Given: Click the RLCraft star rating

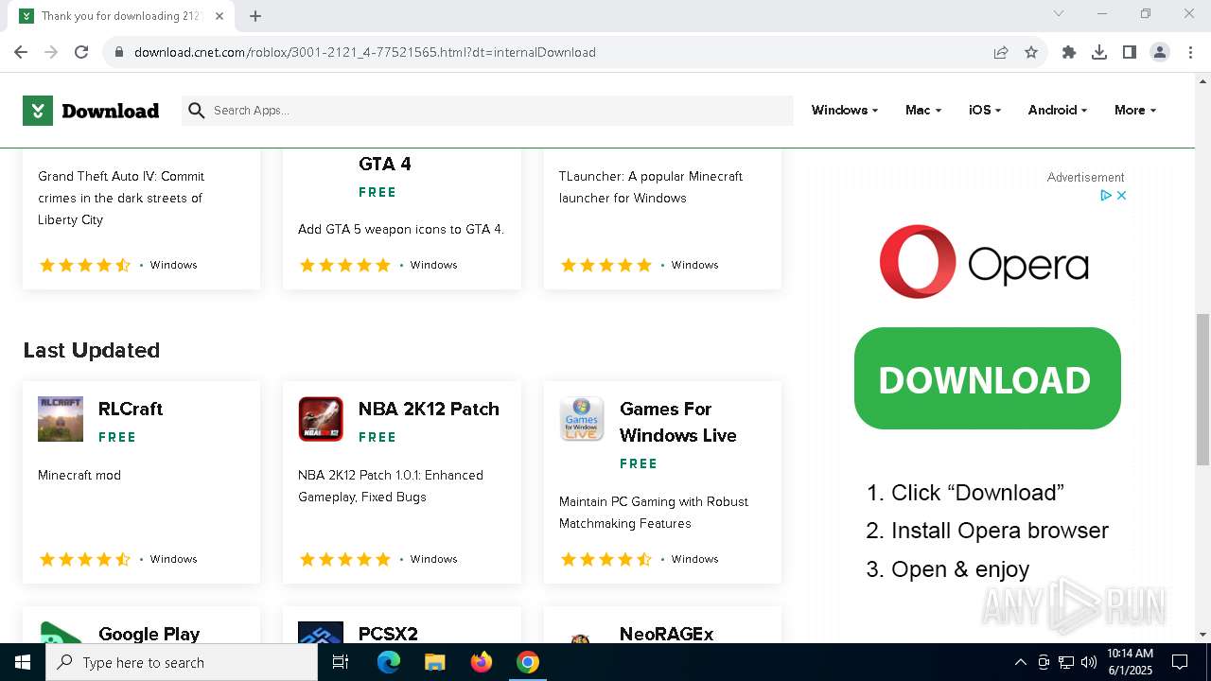Looking at the screenshot, I should [x=85, y=559].
